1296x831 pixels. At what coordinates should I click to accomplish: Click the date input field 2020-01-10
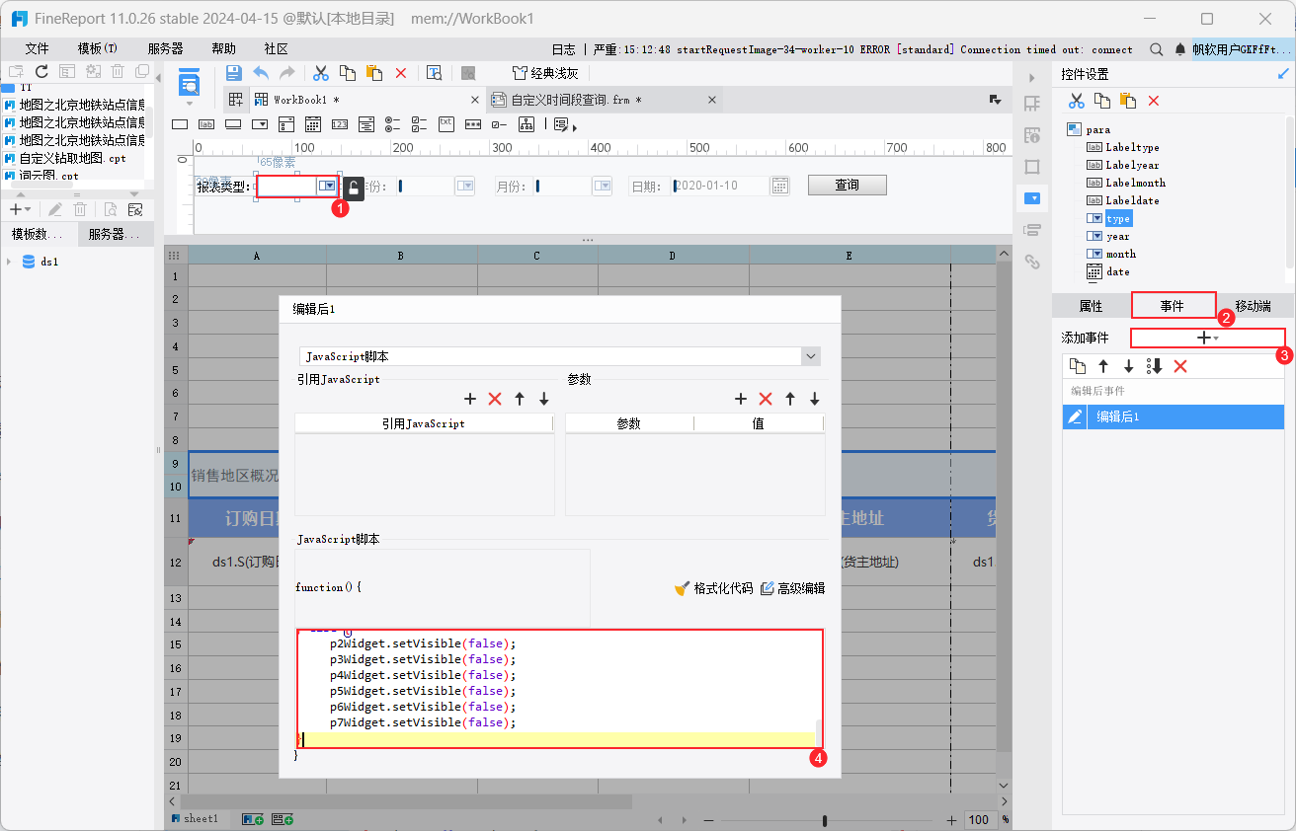tap(720, 186)
